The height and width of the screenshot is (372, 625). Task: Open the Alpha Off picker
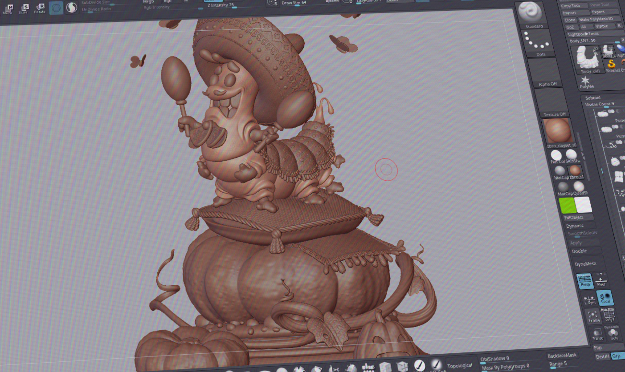(546, 73)
